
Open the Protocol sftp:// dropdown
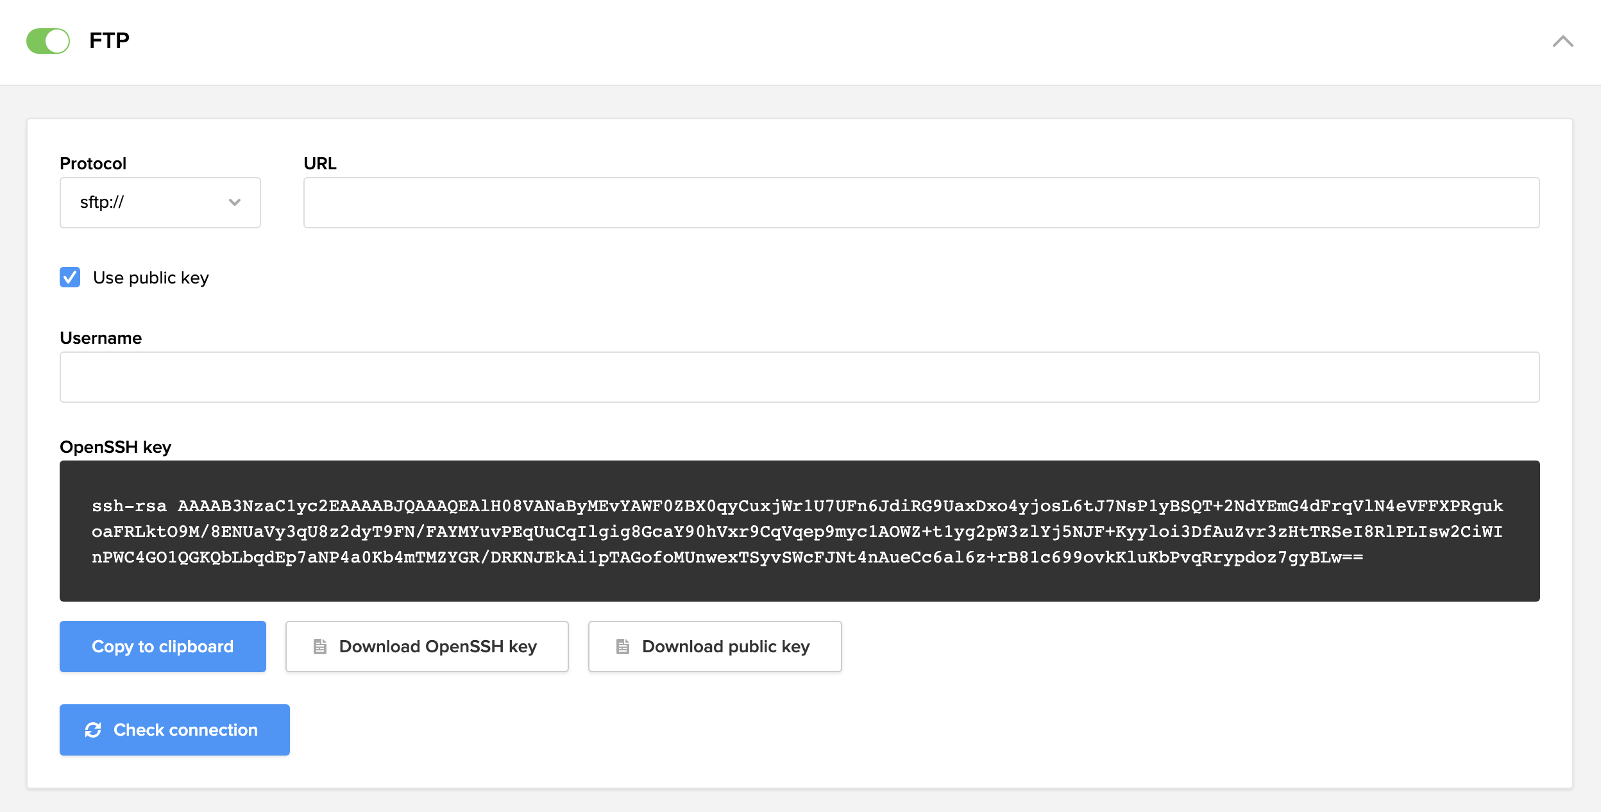[x=160, y=203]
